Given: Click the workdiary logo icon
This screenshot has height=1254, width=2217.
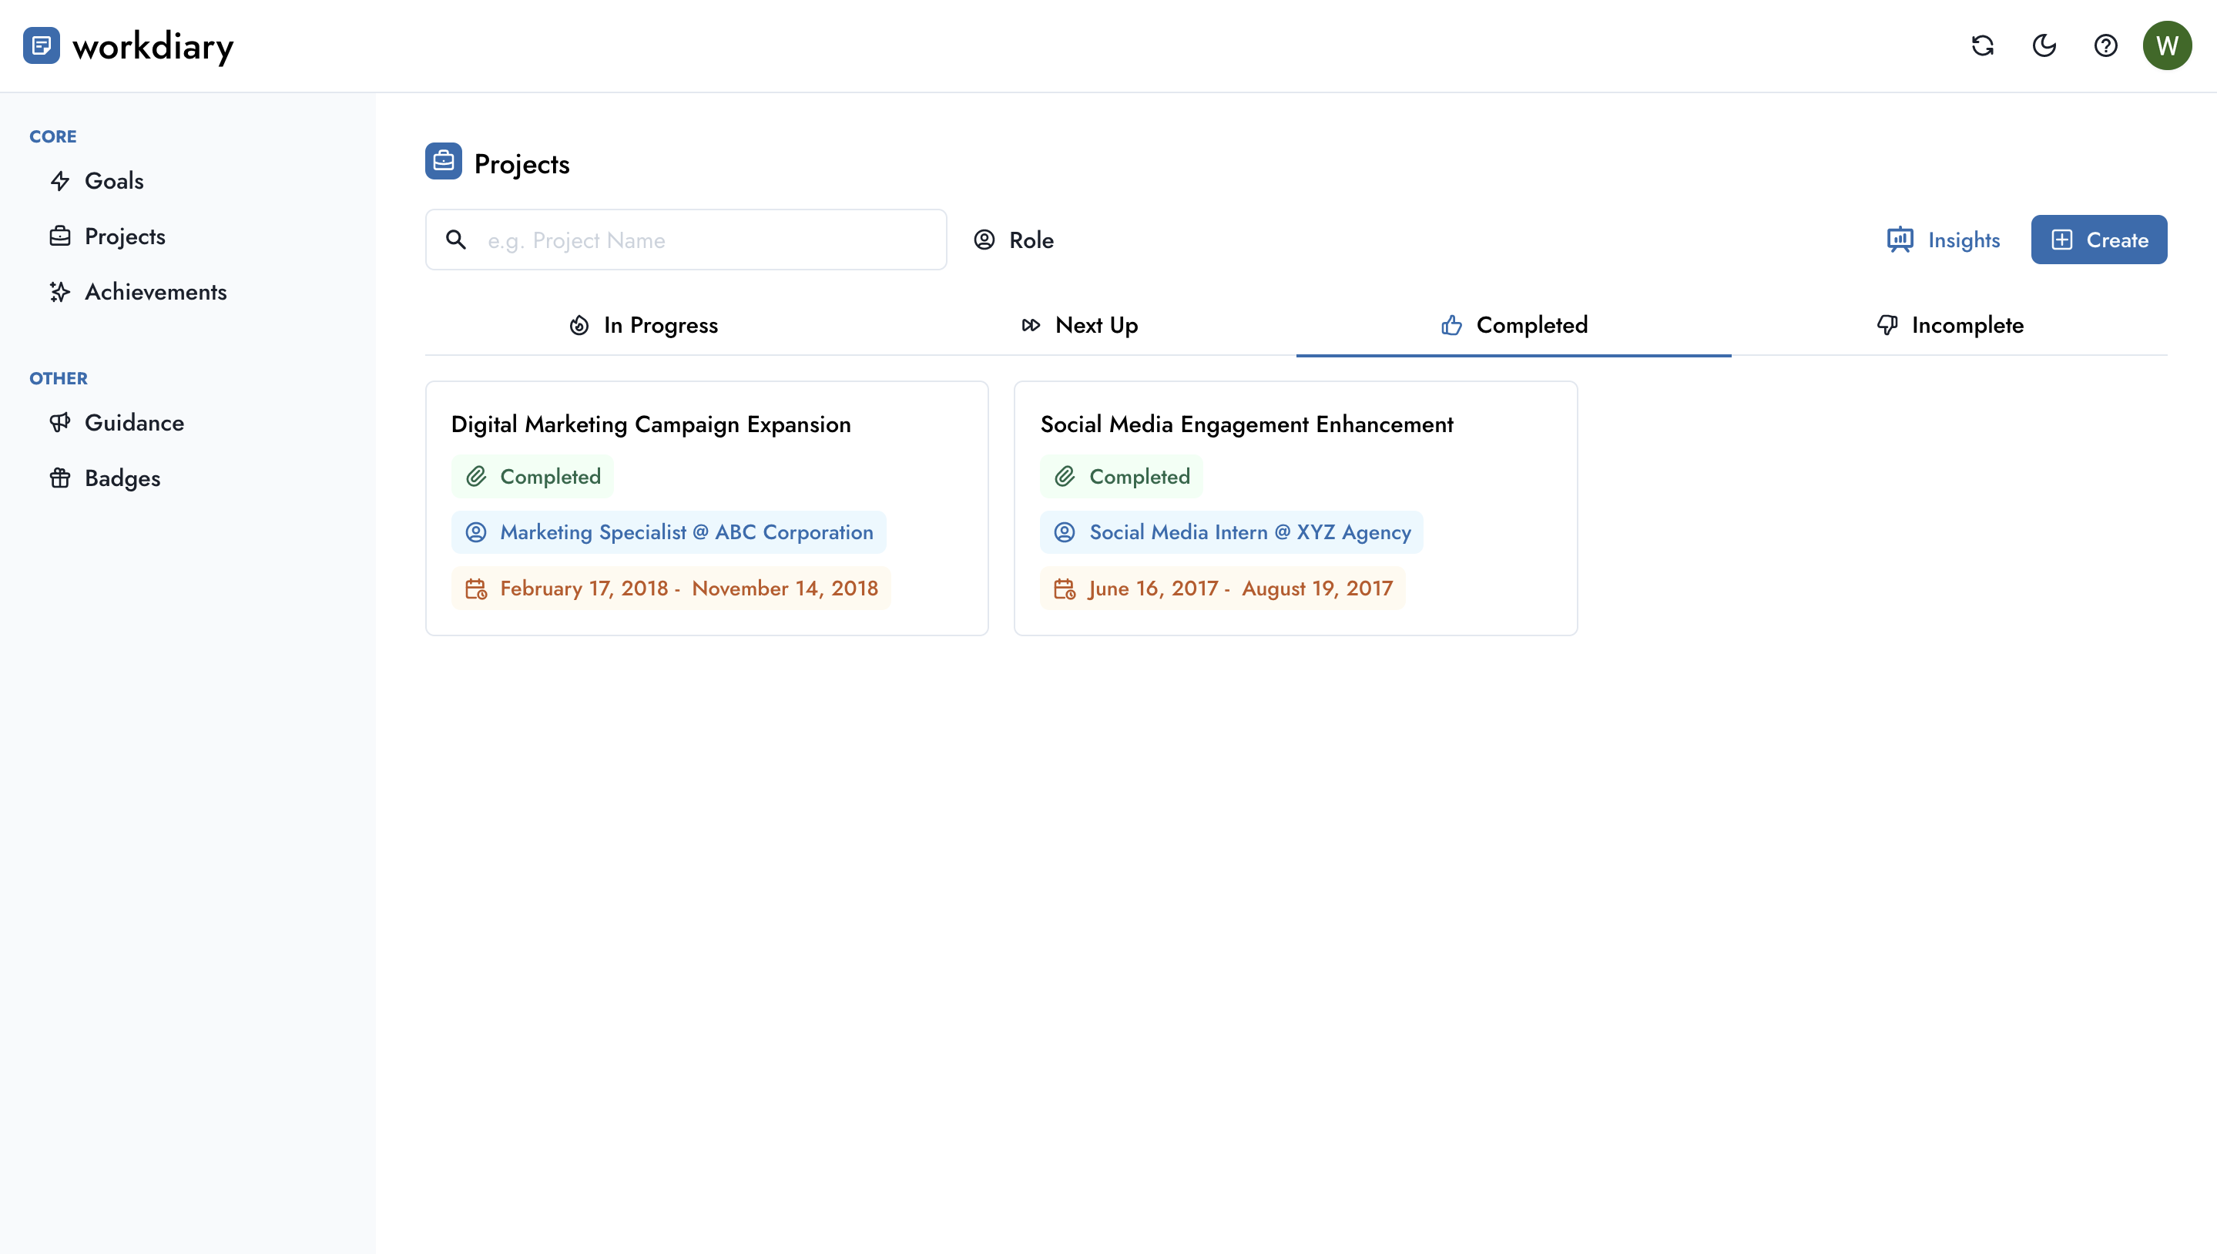Looking at the screenshot, I should tap(42, 45).
